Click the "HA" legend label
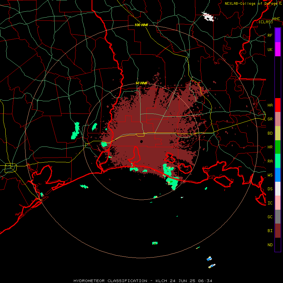The height and width of the screenshot is (283, 283). click(270, 105)
